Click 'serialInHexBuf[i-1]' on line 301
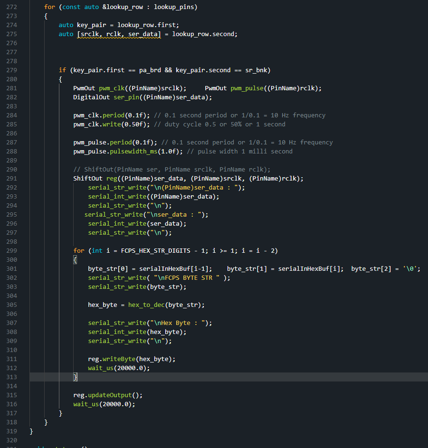This screenshot has height=448, width=428. tap(174, 269)
